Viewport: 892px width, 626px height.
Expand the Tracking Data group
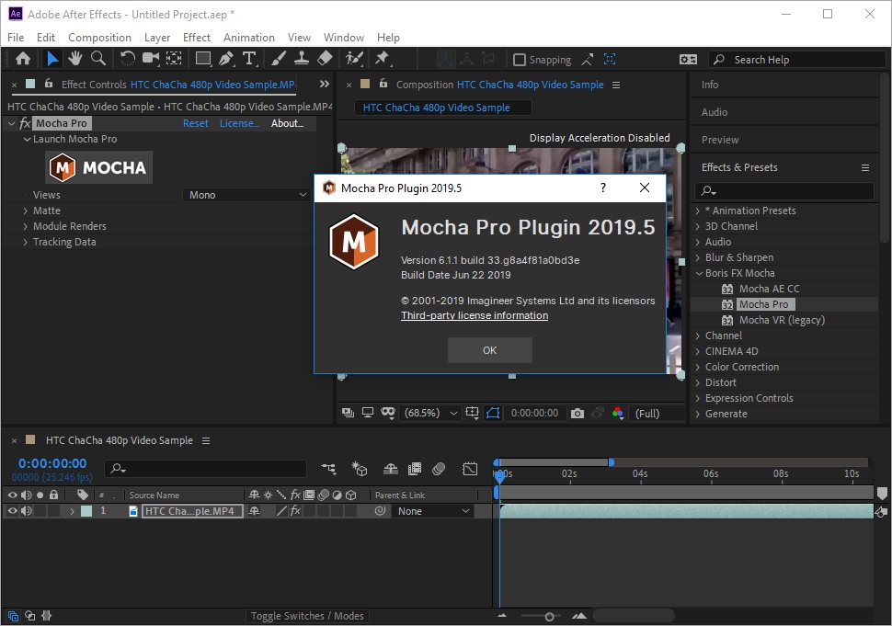(25, 242)
